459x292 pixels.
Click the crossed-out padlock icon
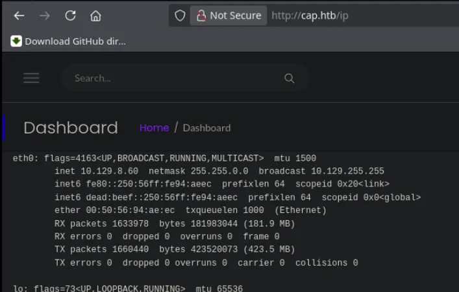click(x=201, y=16)
